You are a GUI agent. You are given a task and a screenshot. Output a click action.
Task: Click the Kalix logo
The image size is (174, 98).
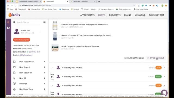click(14, 15)
